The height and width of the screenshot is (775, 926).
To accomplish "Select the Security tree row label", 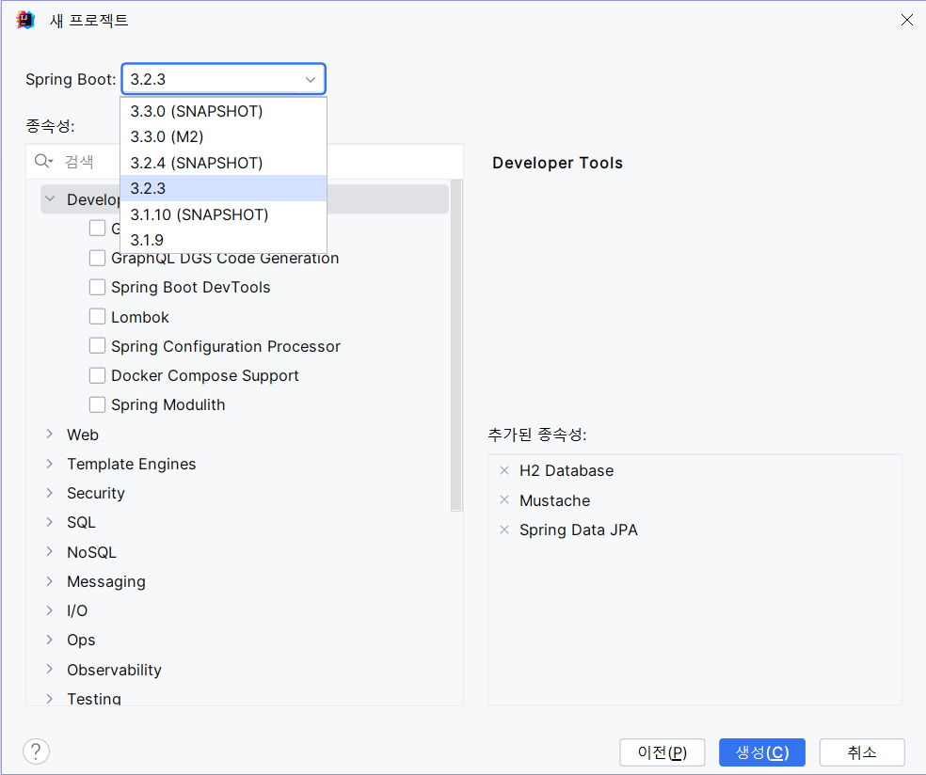I will pyautogui.click(x=96, y=493).
